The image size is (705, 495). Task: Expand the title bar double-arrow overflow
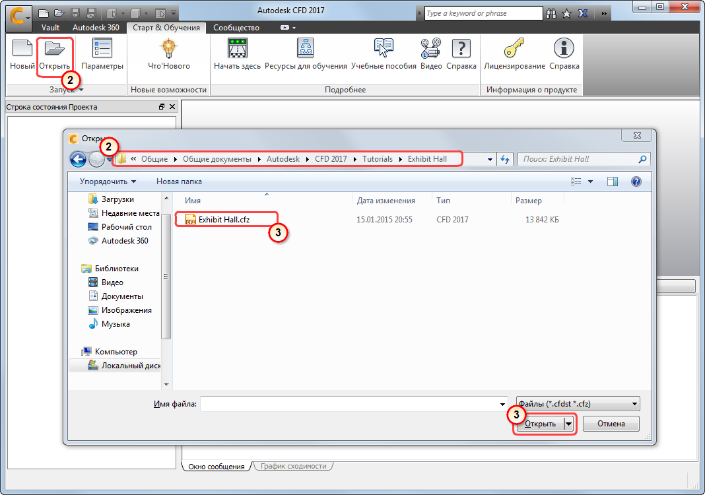[604, 13]
